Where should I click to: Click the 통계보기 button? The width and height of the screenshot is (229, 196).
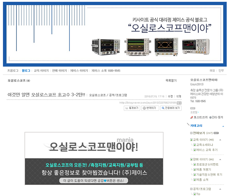[x=132, y=108]
